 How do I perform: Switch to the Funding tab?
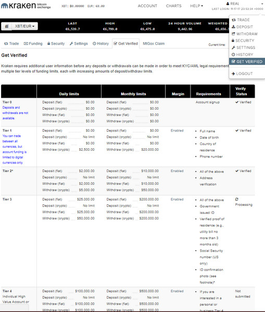point(33,44)
